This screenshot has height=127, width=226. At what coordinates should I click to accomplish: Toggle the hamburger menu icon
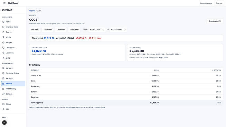click(4, 3)
